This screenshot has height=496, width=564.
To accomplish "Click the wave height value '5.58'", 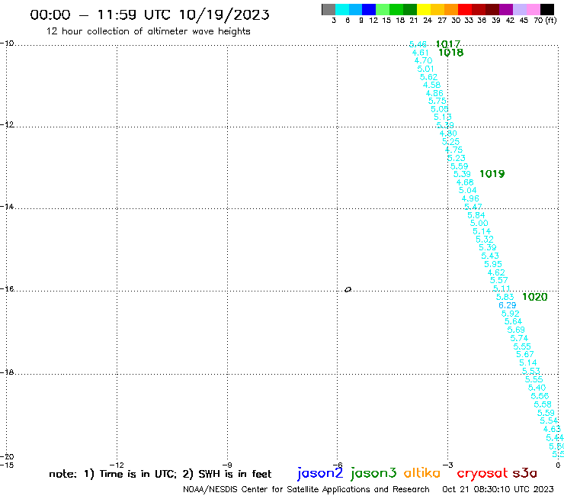I will 543,404.
